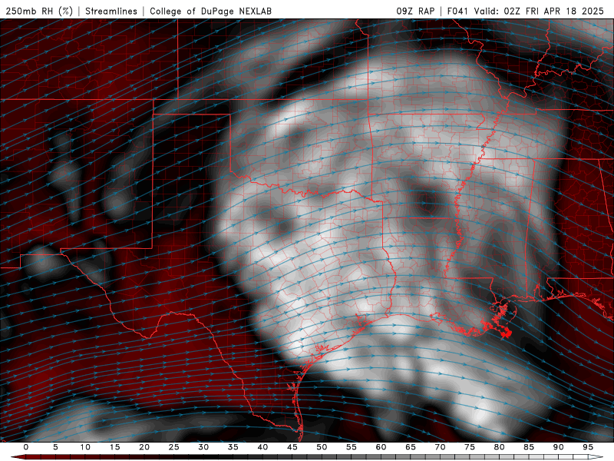Screen dimensions: 614x461
Task: Click the "90" label on the color scale
Action: (x=558, y=447)
